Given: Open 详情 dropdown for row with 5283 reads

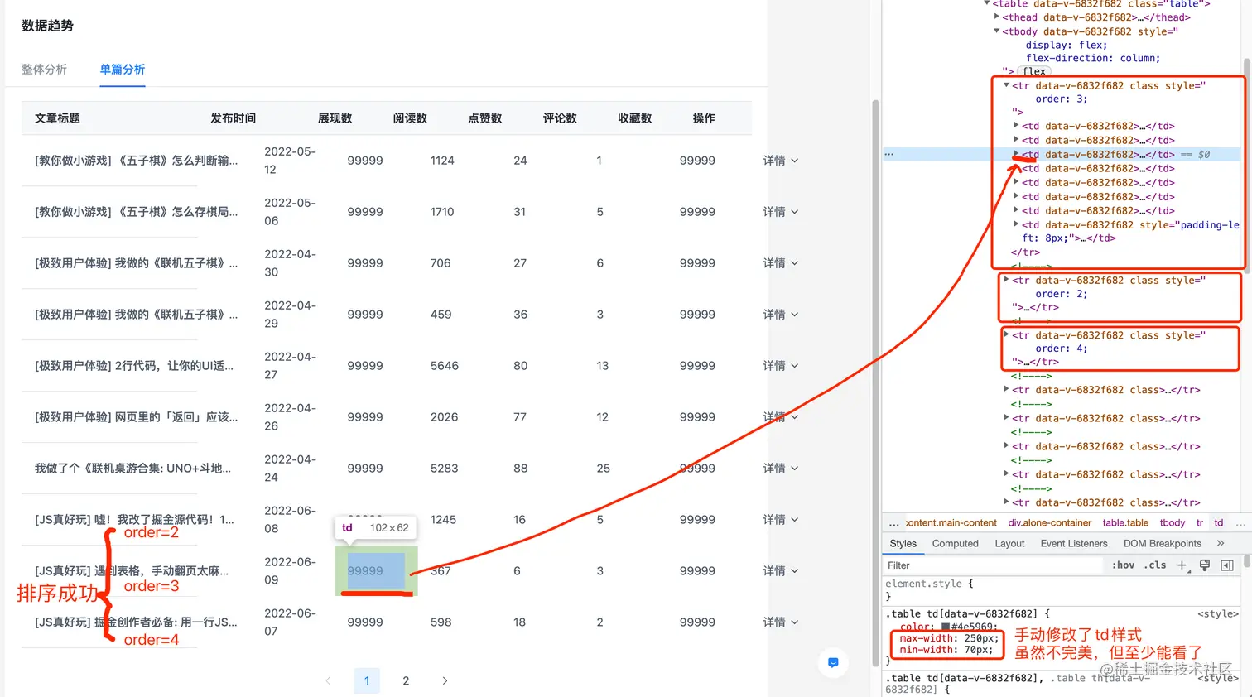Looking at the screenshot, I should click(781, 469).
